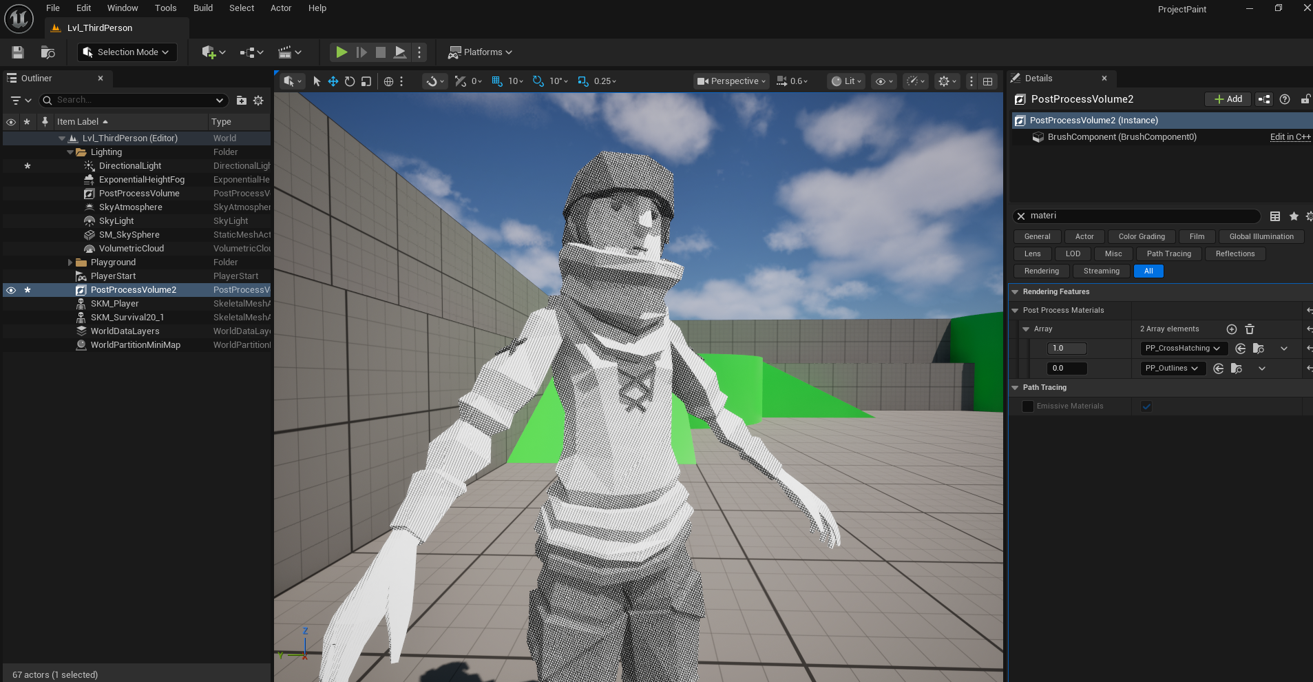Click the green Play button in toolbar
Screen dimensions: 1313x682
[341, 52]
